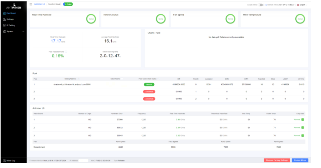Click the stratum antpool mining address
This screenshot has width=321, height=168.
(x=72, y=85)
